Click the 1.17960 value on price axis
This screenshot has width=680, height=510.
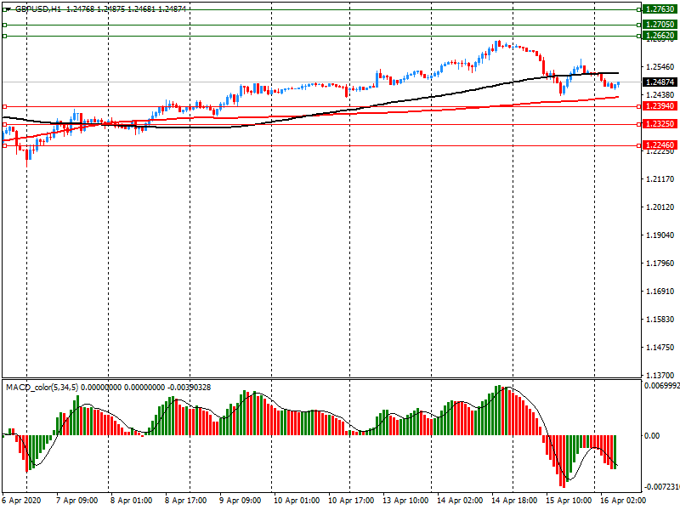click(x=660, y=263)
